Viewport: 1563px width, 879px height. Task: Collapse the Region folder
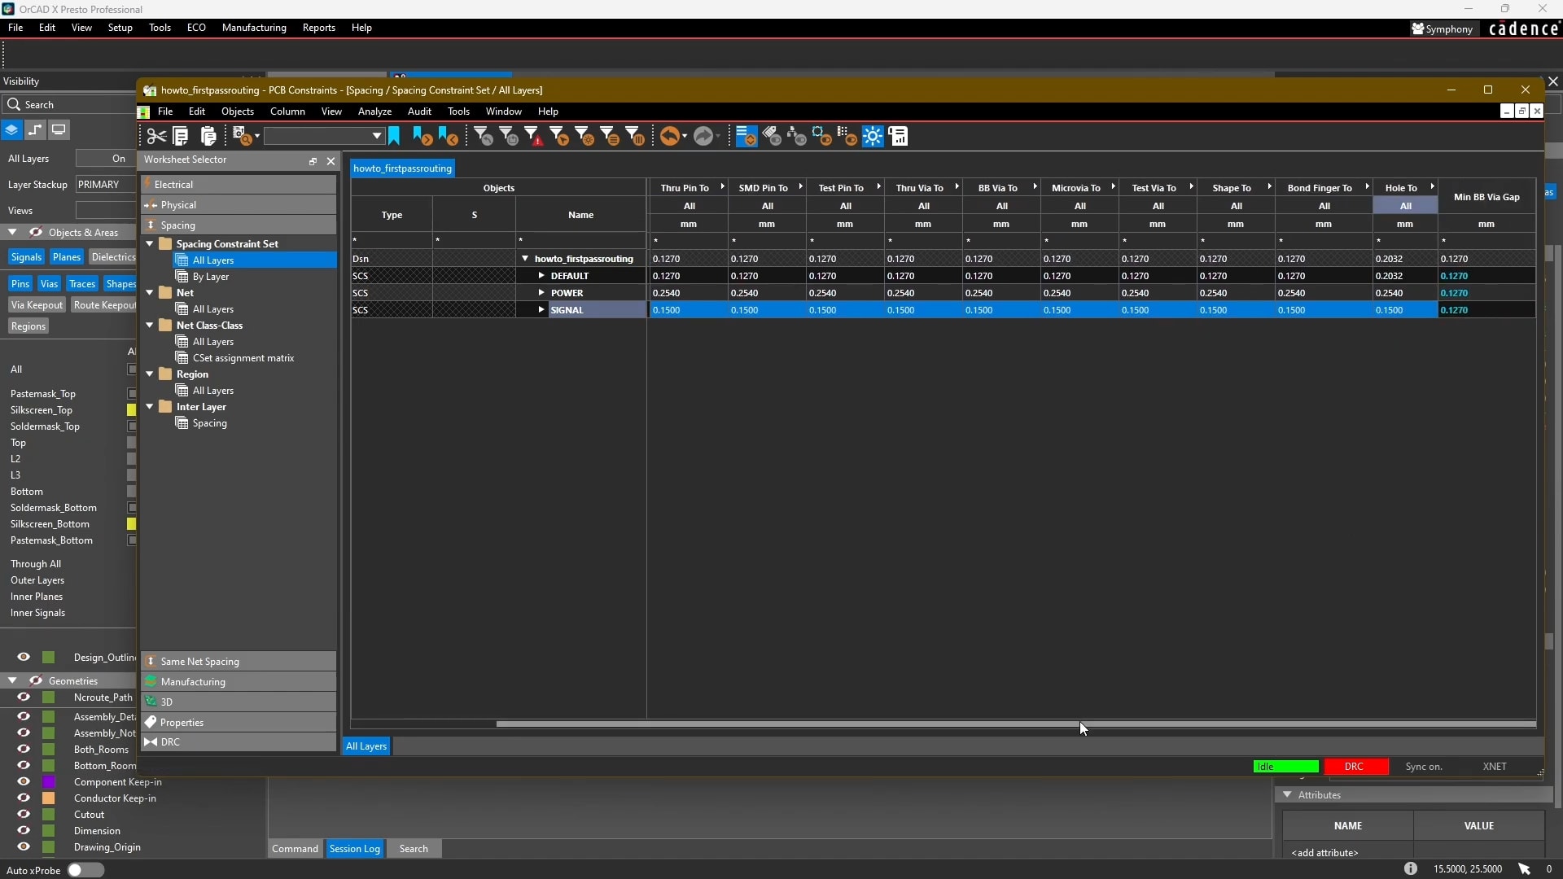150,374
